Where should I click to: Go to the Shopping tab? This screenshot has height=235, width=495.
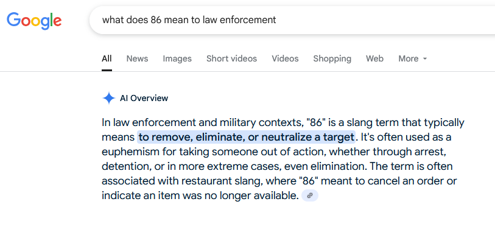click(332, 58)
